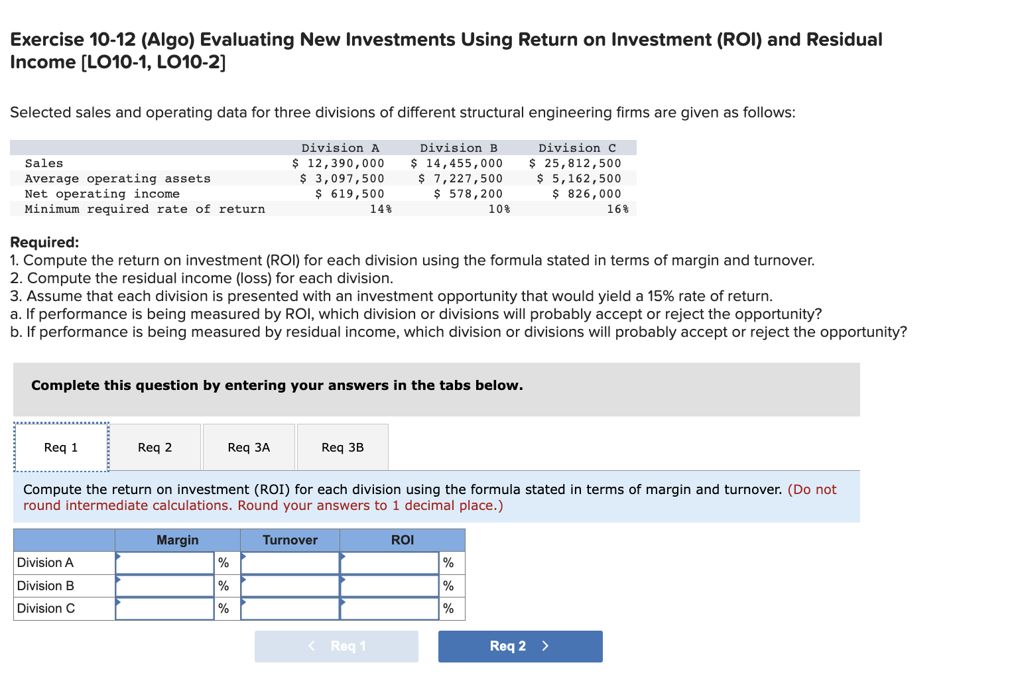Image resolution: width=1012 pixels, height=691 pixels.
Task: Open the Req 3A tab
Action: coord(249,447)
